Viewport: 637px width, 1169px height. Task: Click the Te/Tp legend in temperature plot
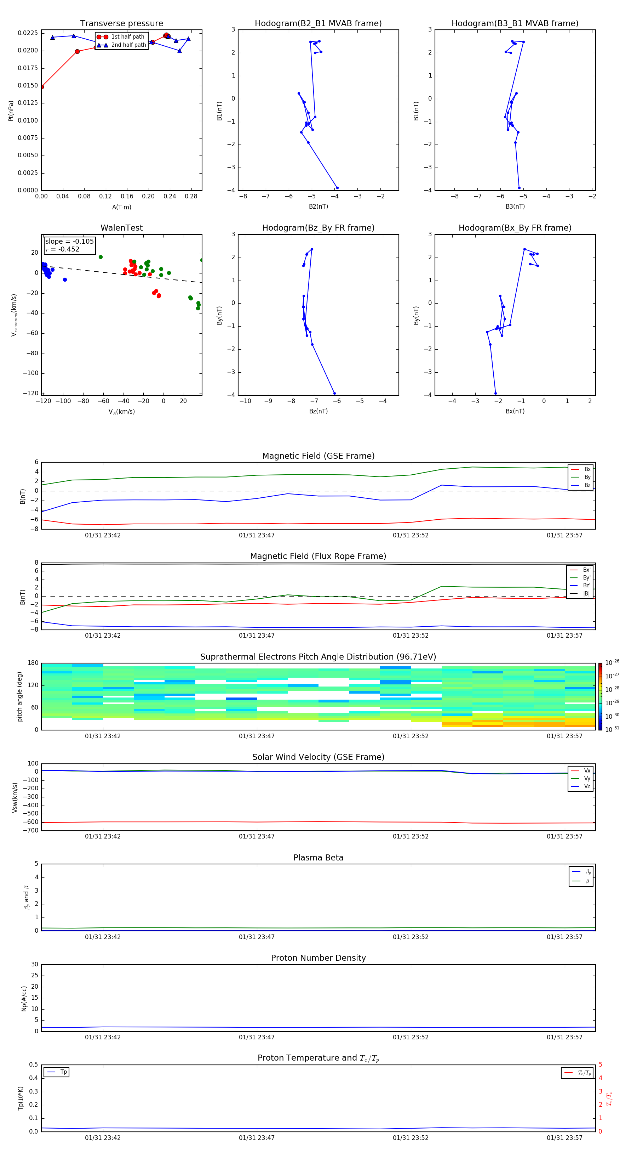[577, 1073]
